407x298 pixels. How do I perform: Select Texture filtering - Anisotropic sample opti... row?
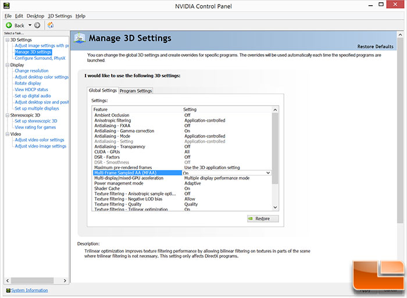point(183,194)
